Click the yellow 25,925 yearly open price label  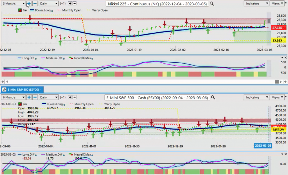[x=277, y=40]
